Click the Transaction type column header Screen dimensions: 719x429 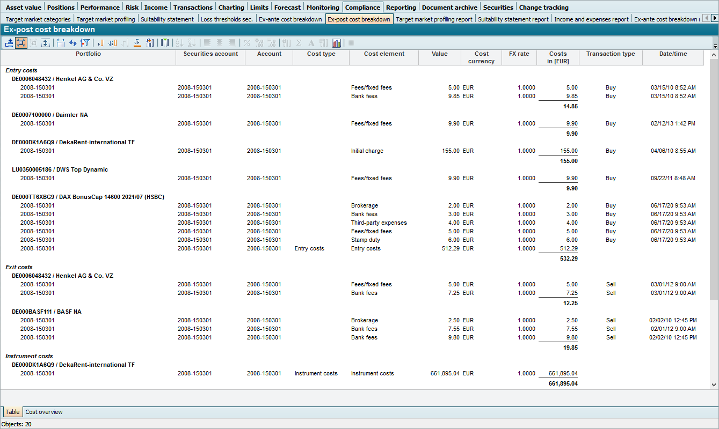pyautogui.click(x=611, y=54)
